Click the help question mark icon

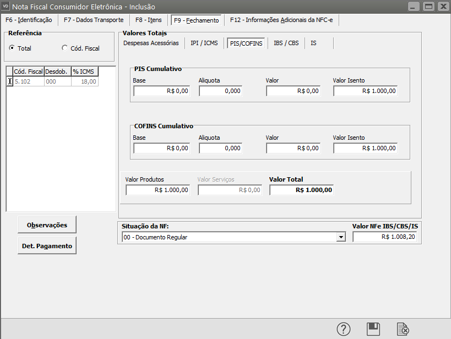point(344,329)
